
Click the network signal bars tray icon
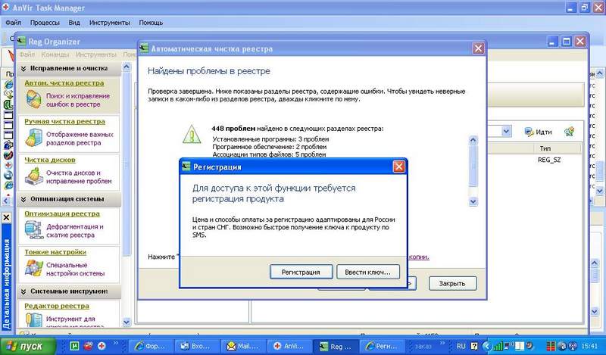(x=498, y=346)
